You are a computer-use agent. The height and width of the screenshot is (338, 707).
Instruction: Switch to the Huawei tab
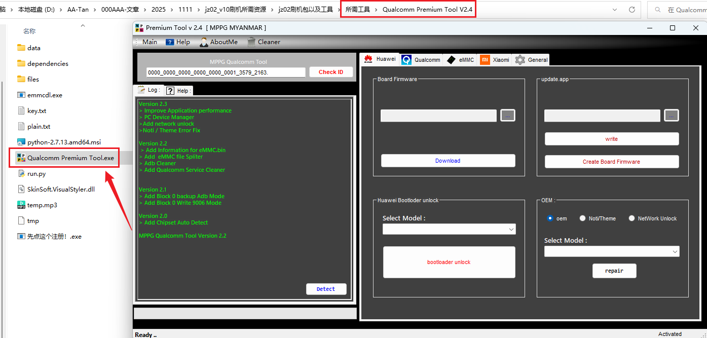pyautogui.click(x=380, y=59)
